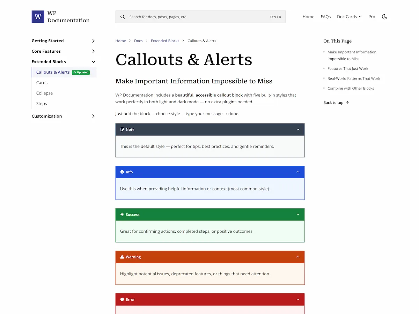Viewport: 419px width, 314px height.
Task: Click the Warning callout header title
Action: click(133, 257)
